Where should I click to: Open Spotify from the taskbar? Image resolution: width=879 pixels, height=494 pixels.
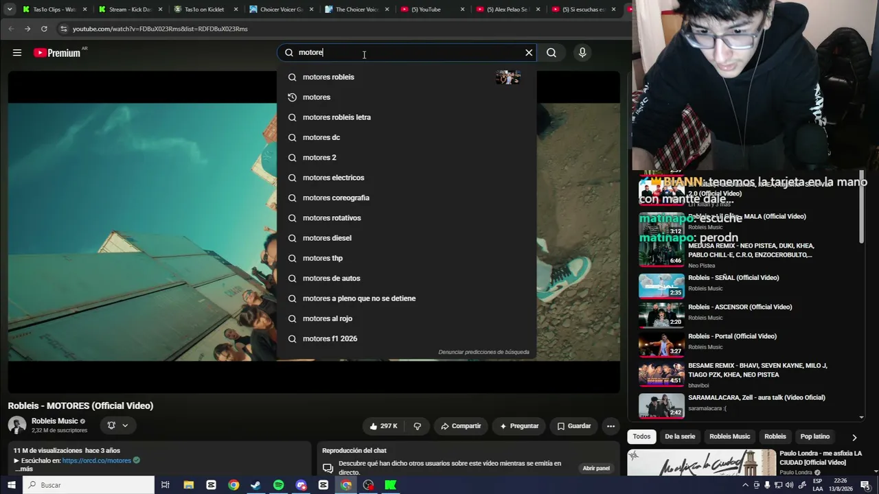tap(278, 485)
